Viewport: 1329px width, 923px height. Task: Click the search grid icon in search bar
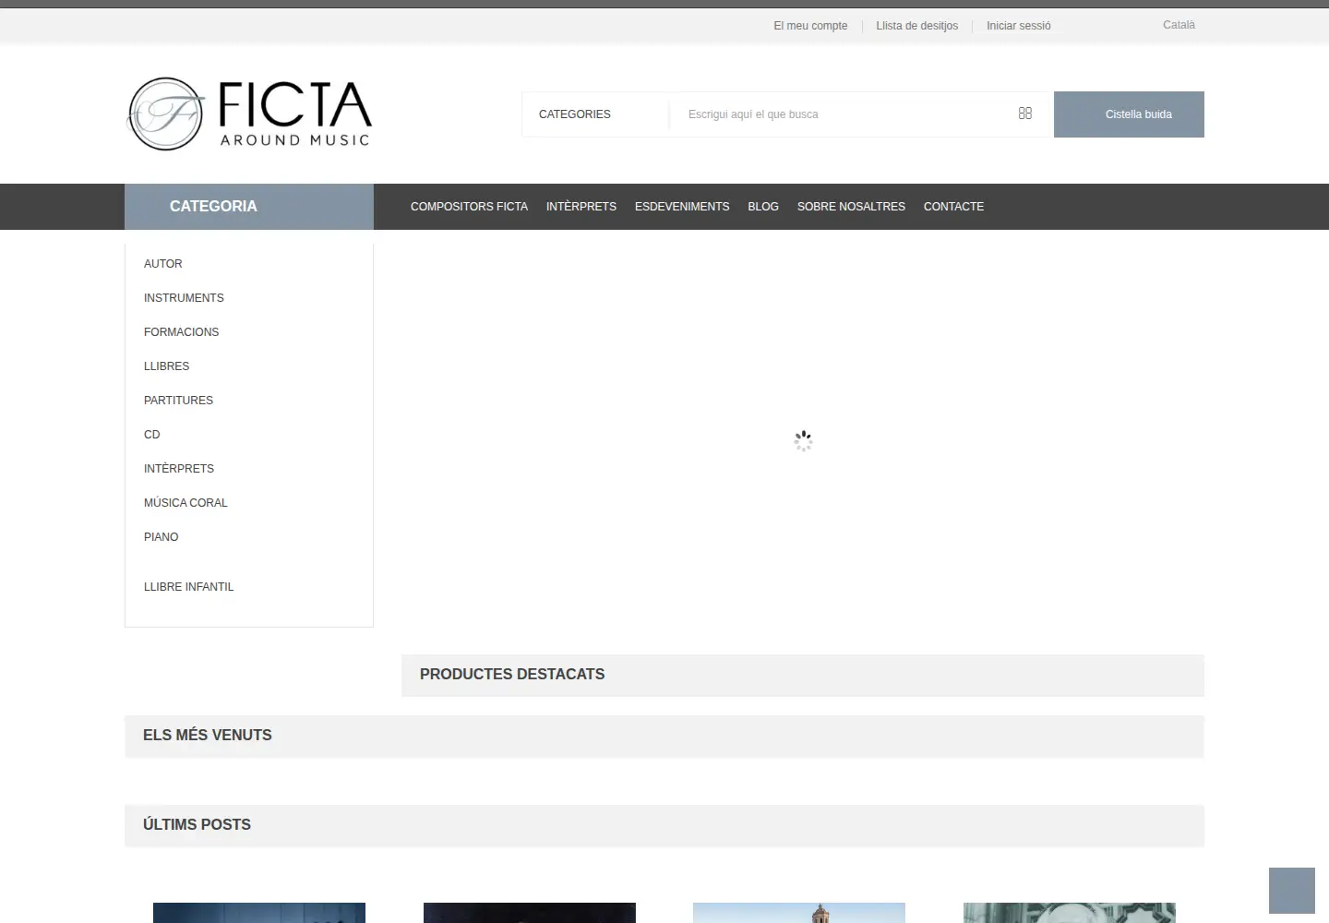coord(1024,114)
